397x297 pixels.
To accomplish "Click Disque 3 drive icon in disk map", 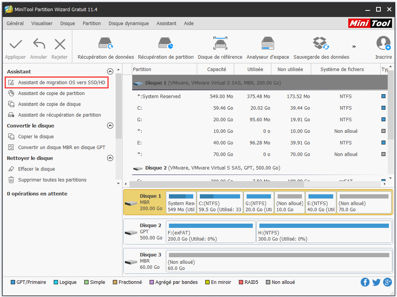I will (x=131, y=262).
